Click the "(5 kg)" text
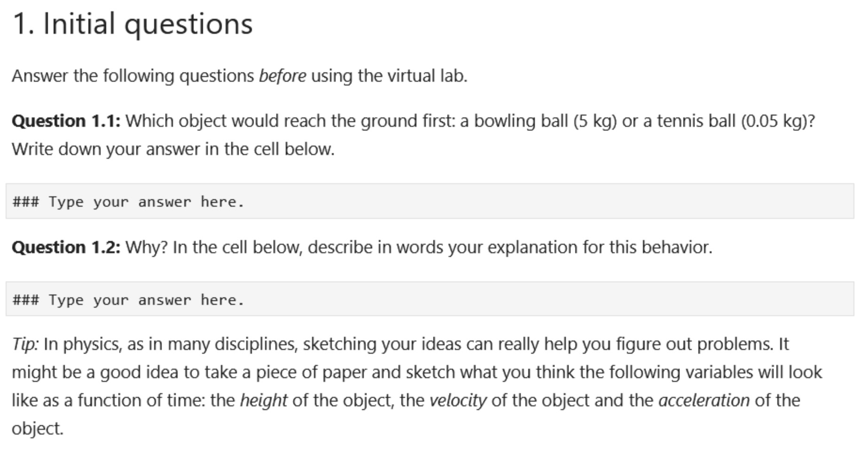This screenshot has height=450, width=861. pyautogui.click(x=595, y=121)
